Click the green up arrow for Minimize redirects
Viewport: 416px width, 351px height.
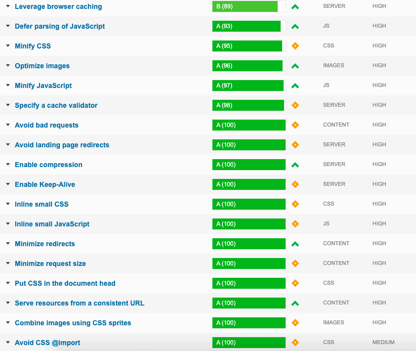(295, 244)
